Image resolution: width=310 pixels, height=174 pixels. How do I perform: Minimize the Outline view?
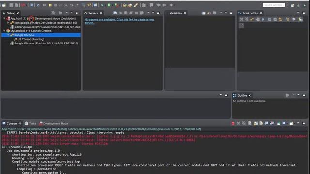pos(298,95)
